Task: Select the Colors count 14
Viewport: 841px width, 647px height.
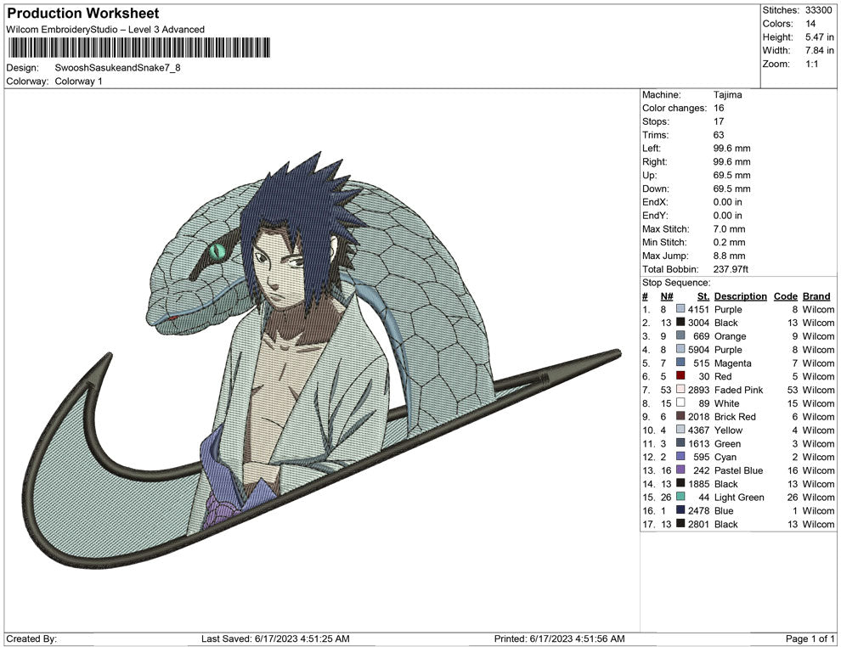Action: point(810,24)
